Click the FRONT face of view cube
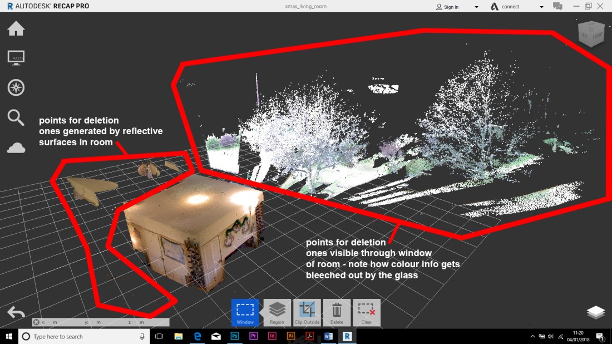The height and width of the screenshot is (344, 612). click(x=598, y=37)
